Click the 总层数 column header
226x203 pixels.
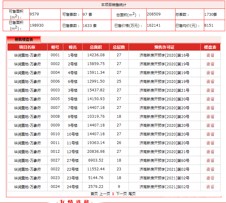[119, 47]
